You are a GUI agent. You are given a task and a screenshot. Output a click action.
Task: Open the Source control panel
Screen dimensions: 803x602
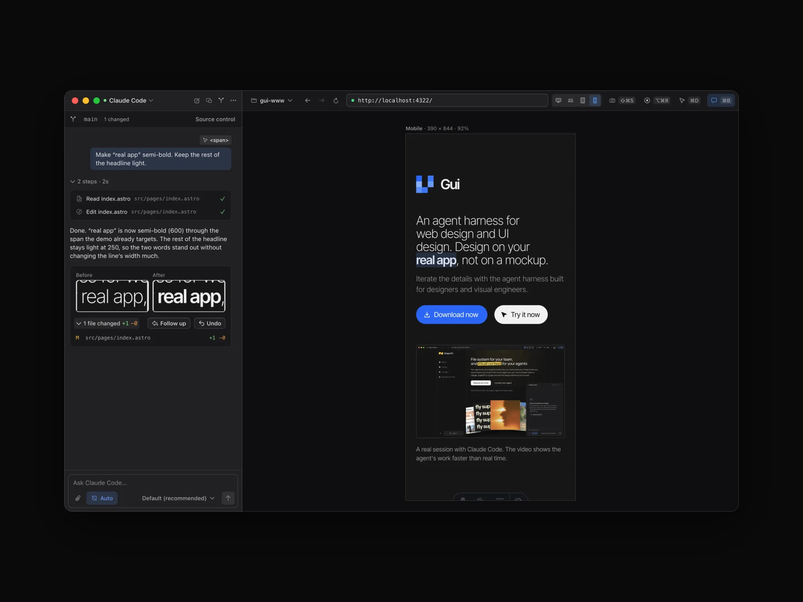coord(215,119)
